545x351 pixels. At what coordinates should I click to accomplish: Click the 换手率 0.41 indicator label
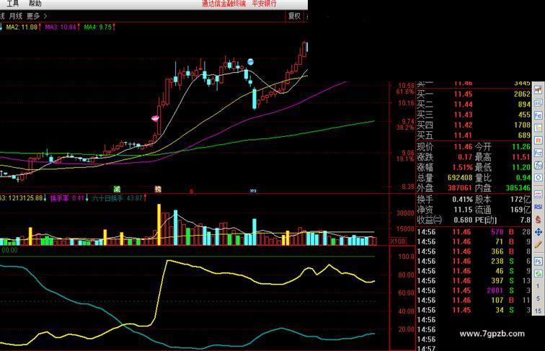69,198
